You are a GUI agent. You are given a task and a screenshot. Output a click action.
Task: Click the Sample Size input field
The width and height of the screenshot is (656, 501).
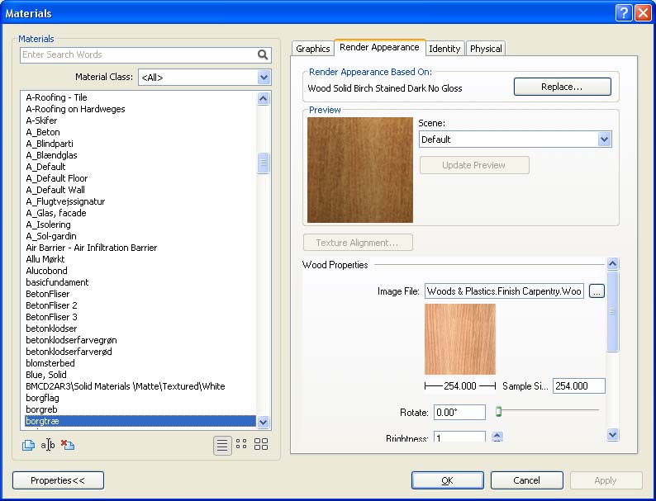[578, 386]
